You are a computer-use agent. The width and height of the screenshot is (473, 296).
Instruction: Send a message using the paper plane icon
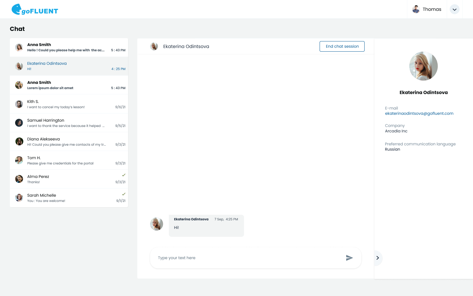point(349,258)
